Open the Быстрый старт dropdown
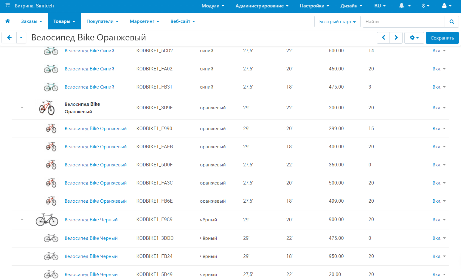Viewport: 461px width, 279px height. pos(337,22)
